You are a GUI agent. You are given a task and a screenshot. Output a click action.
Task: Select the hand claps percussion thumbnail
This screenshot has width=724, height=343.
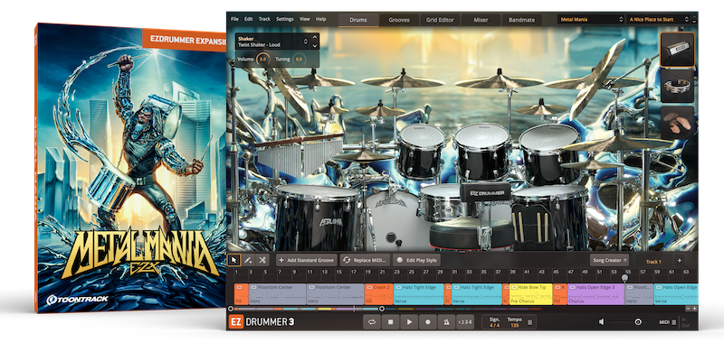pyautogui.click(x=677, y=123)
